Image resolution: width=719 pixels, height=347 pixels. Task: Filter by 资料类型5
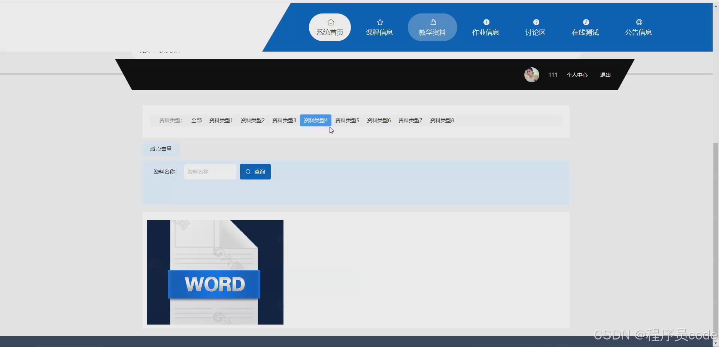(x=347, y=120)
